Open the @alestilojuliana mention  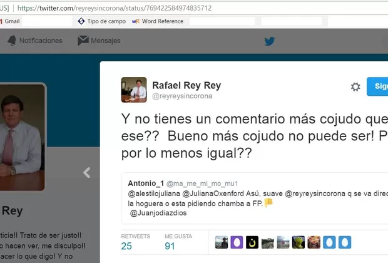(154, 193)
